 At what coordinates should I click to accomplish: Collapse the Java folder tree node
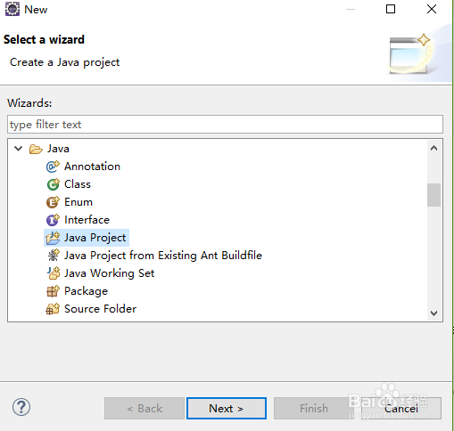(19, 149)
